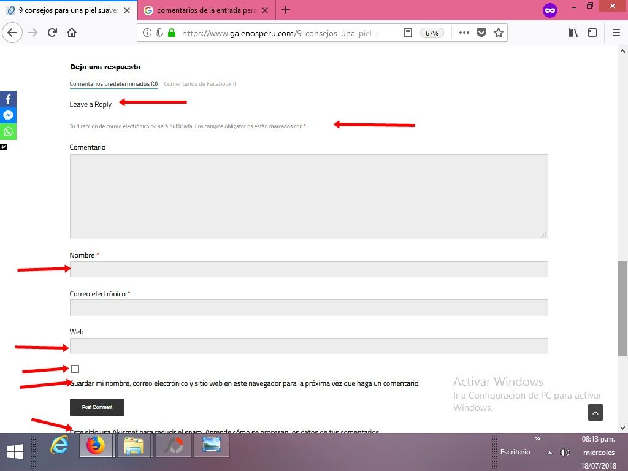Click the URL address bar
Image resolution: width=628 pixels, height=471 pixels.
point(280,33)
